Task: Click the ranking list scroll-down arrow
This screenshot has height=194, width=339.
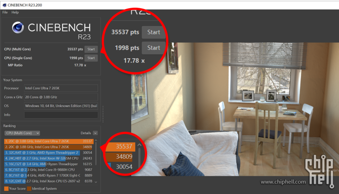Action: pos(96,182)
